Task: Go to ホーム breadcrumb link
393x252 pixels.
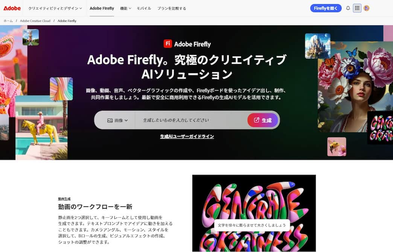Action: click(8, 21)
